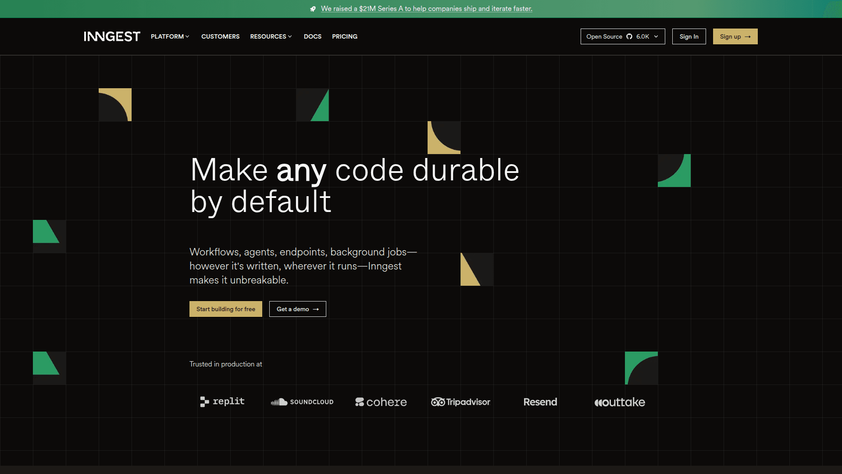
Task: Click the rocket icon in announcement banner
Action: [x=313, y=9]
